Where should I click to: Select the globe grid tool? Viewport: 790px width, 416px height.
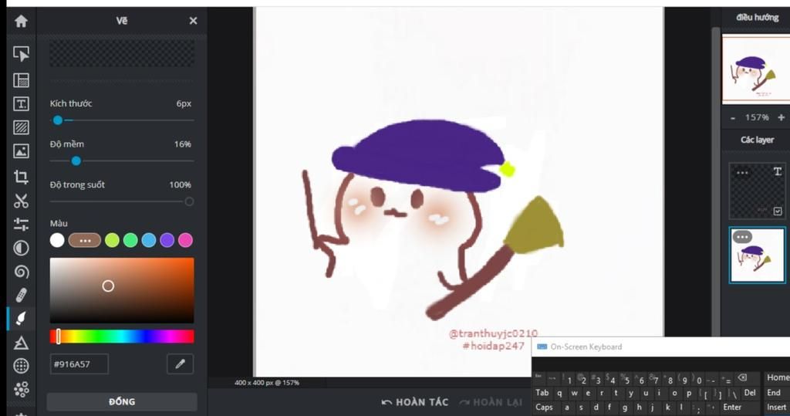pyautogui.click(x=21, y=366)
